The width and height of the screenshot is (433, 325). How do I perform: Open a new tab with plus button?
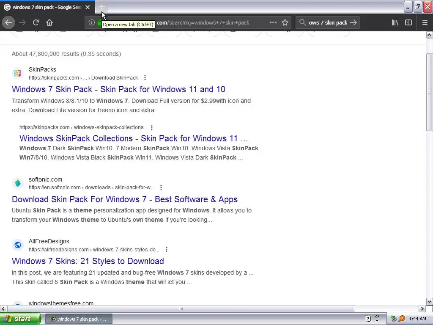(x=101, y=7)
